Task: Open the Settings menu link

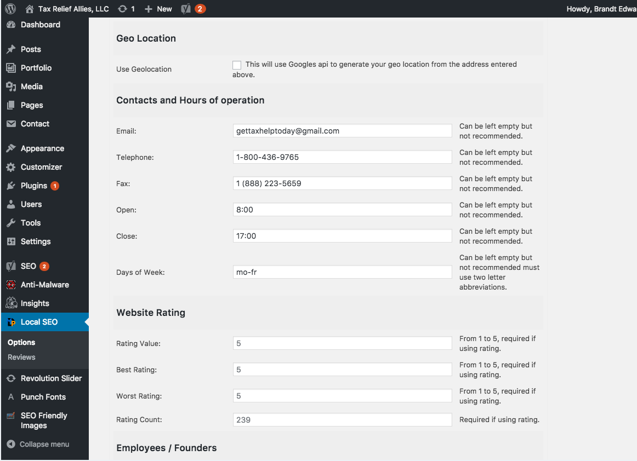Action: click(x=36, y=241)
